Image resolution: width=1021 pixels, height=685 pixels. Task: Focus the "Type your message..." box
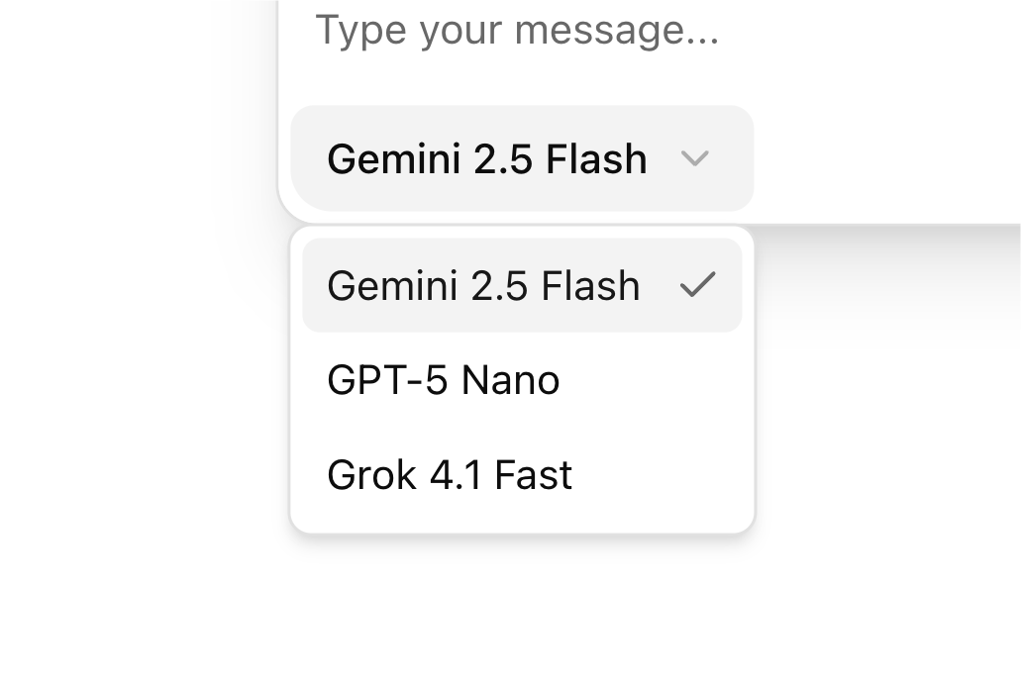pyautogui.click(x=517, y=31)
